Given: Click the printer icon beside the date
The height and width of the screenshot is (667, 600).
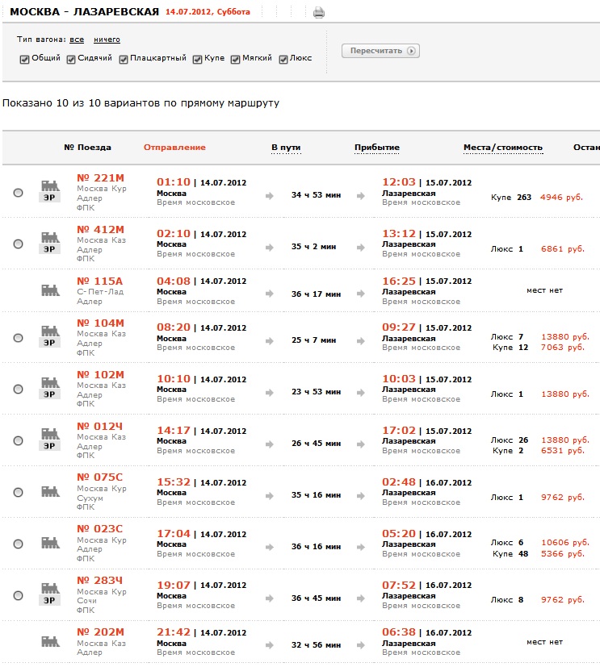Looking at the screenshot, I should [x=319, y=12].
